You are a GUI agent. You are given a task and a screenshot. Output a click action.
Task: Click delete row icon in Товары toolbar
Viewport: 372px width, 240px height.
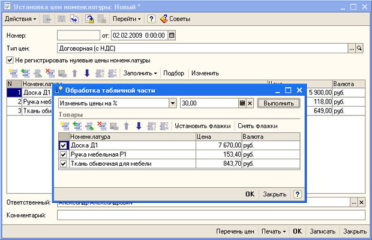[102, 126]
